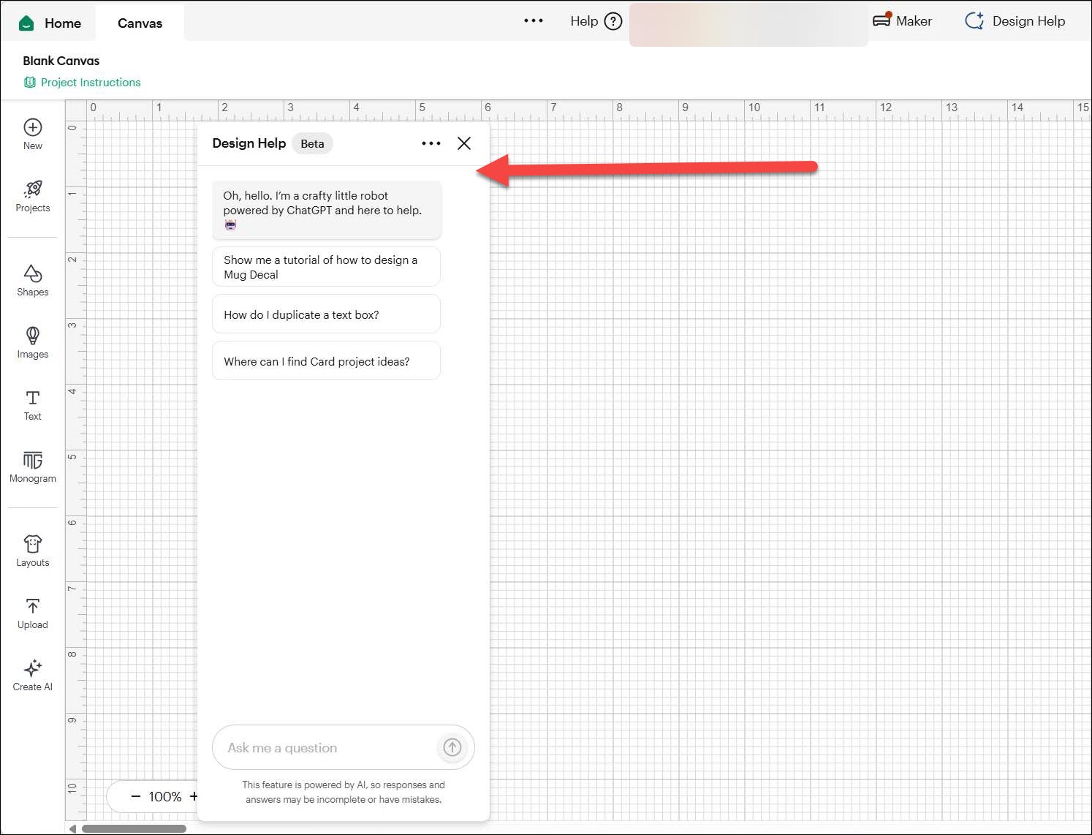Click the zoom out minus button
The image size is (1092, 835).
coord(135,797)
